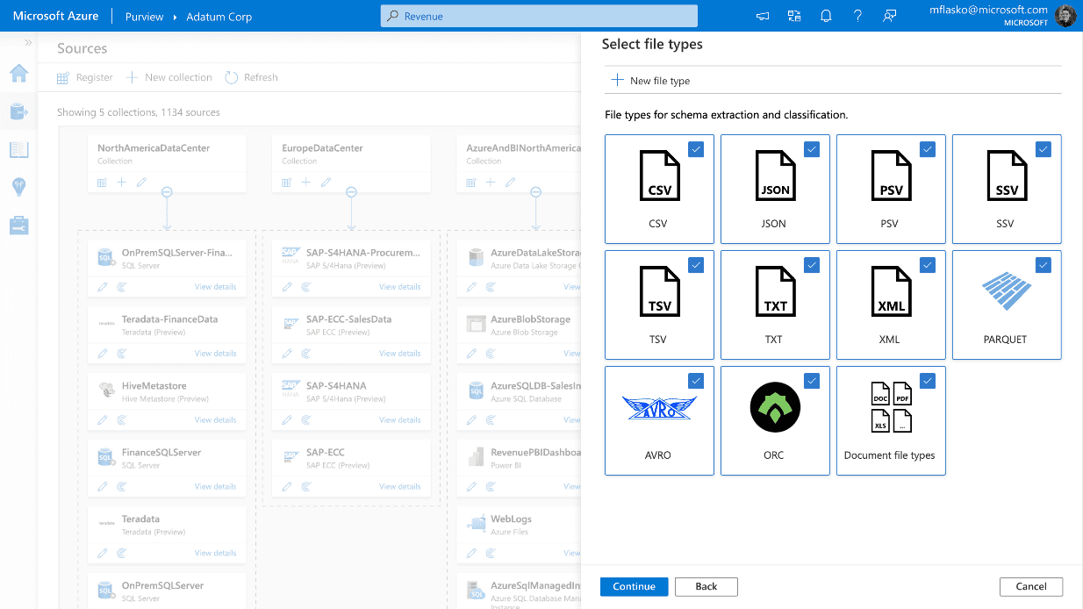The height and width of the screenshot is (609, 1083).
Task: Click the AzureBlobStorage source card title
Action: pos(530,319)
